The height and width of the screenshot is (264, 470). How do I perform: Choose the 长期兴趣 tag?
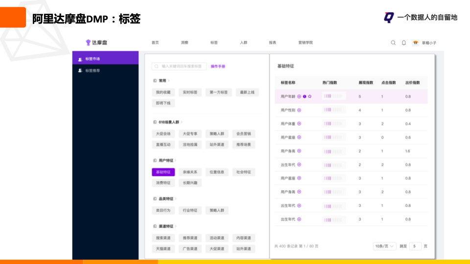[x=190, y=183]
